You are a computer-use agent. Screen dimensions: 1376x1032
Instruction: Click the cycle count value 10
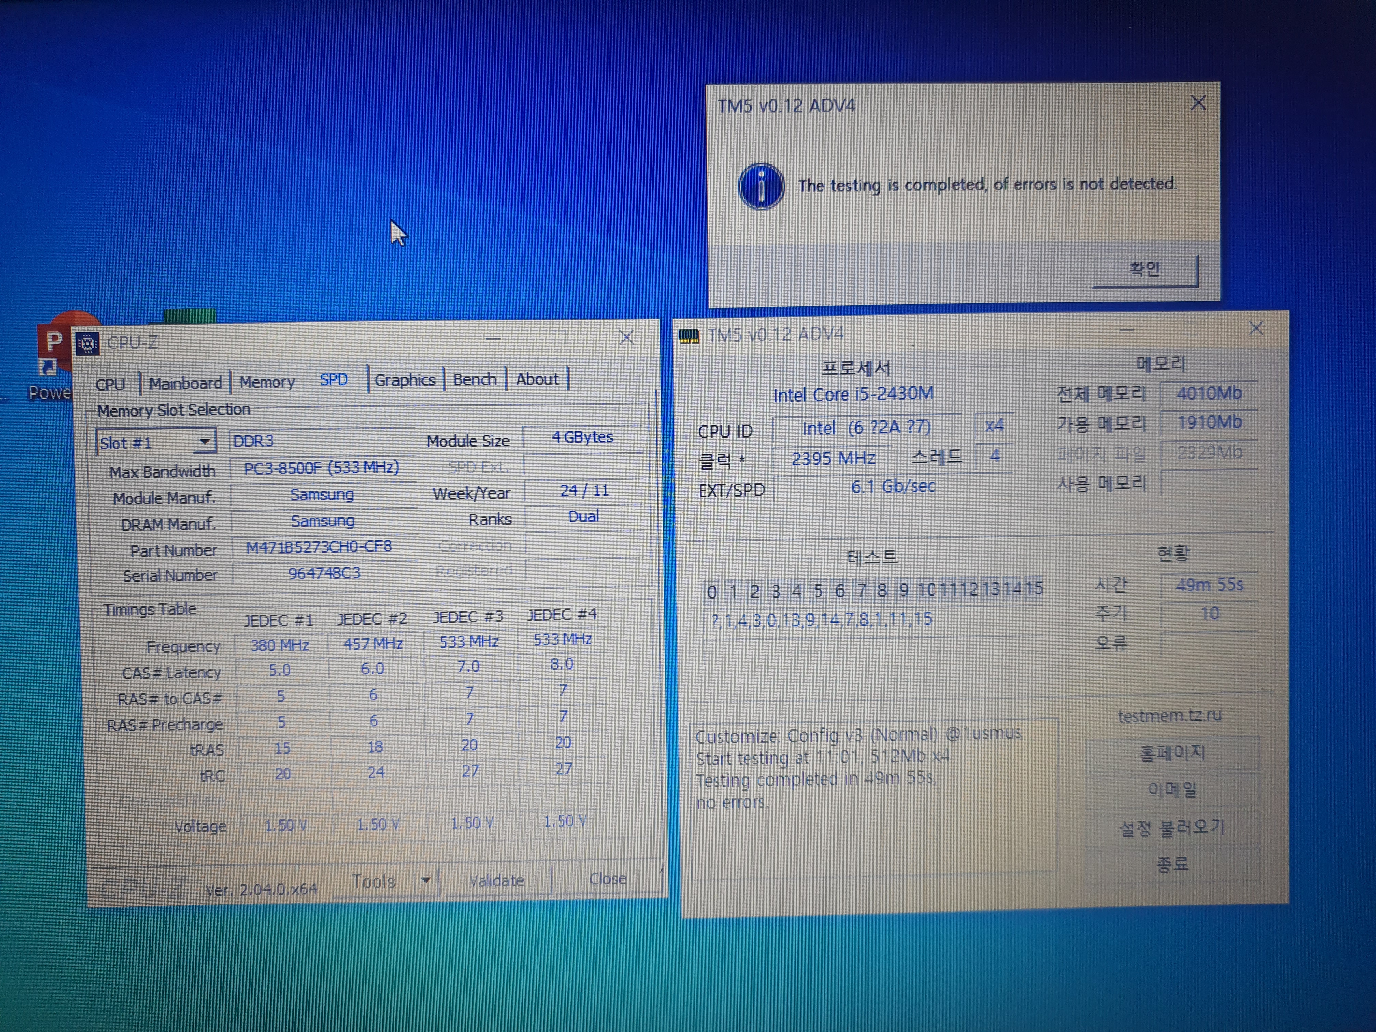pyautogui.click(x=1209, y=614)
